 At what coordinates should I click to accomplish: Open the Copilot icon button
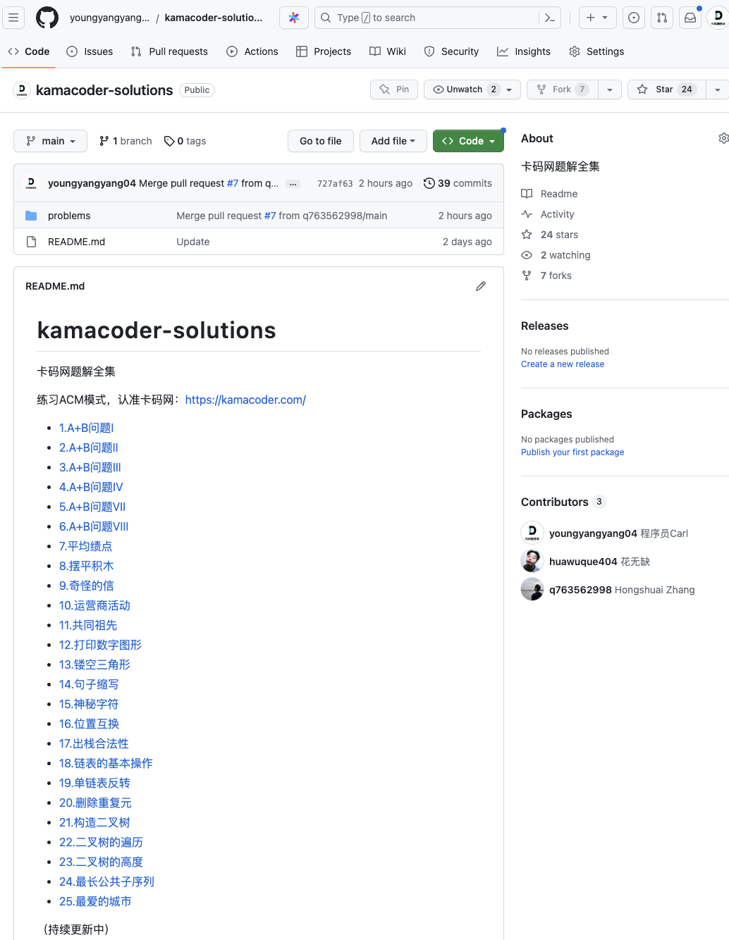(x=294, y=18)
